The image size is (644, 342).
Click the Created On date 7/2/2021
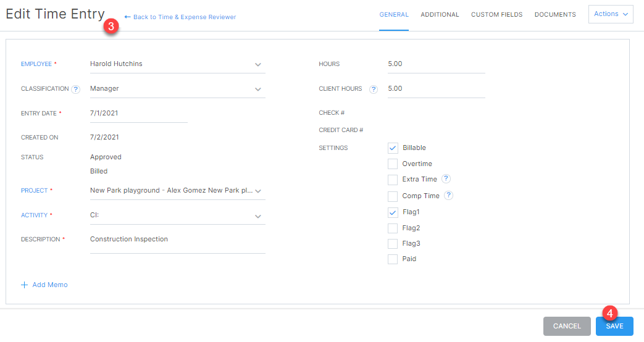(104, 137)
